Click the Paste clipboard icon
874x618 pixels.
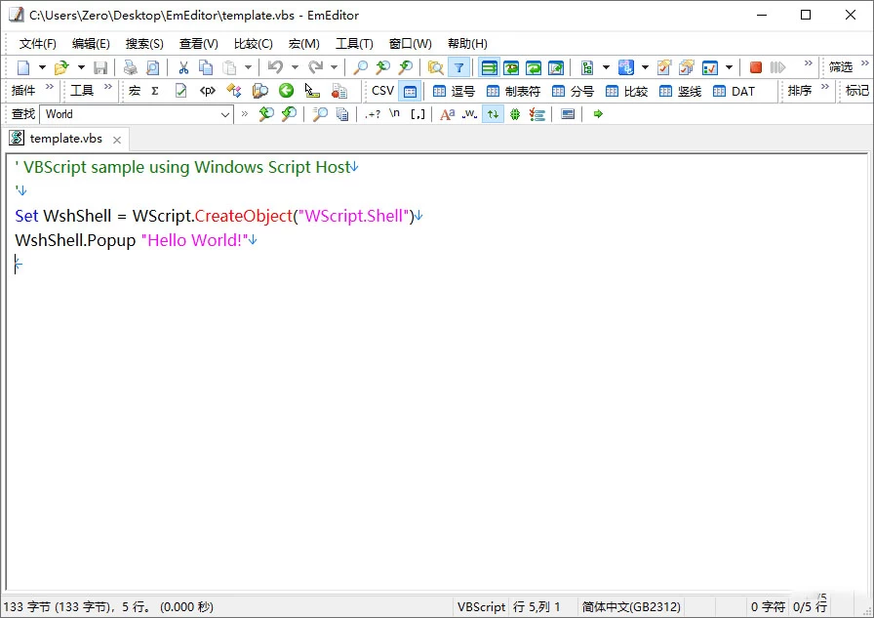pyautogui.click(x=229, y=67)
